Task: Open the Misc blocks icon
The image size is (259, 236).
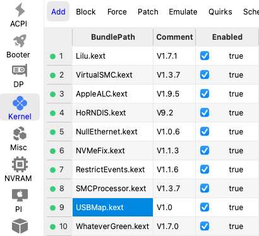Action: pos(20,134)
